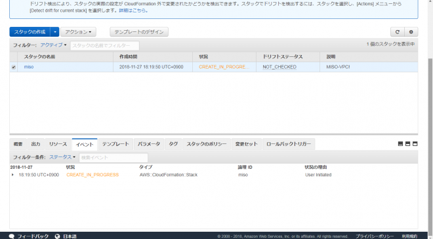Toggle the checkbox for the miso stack

point(14,67)
